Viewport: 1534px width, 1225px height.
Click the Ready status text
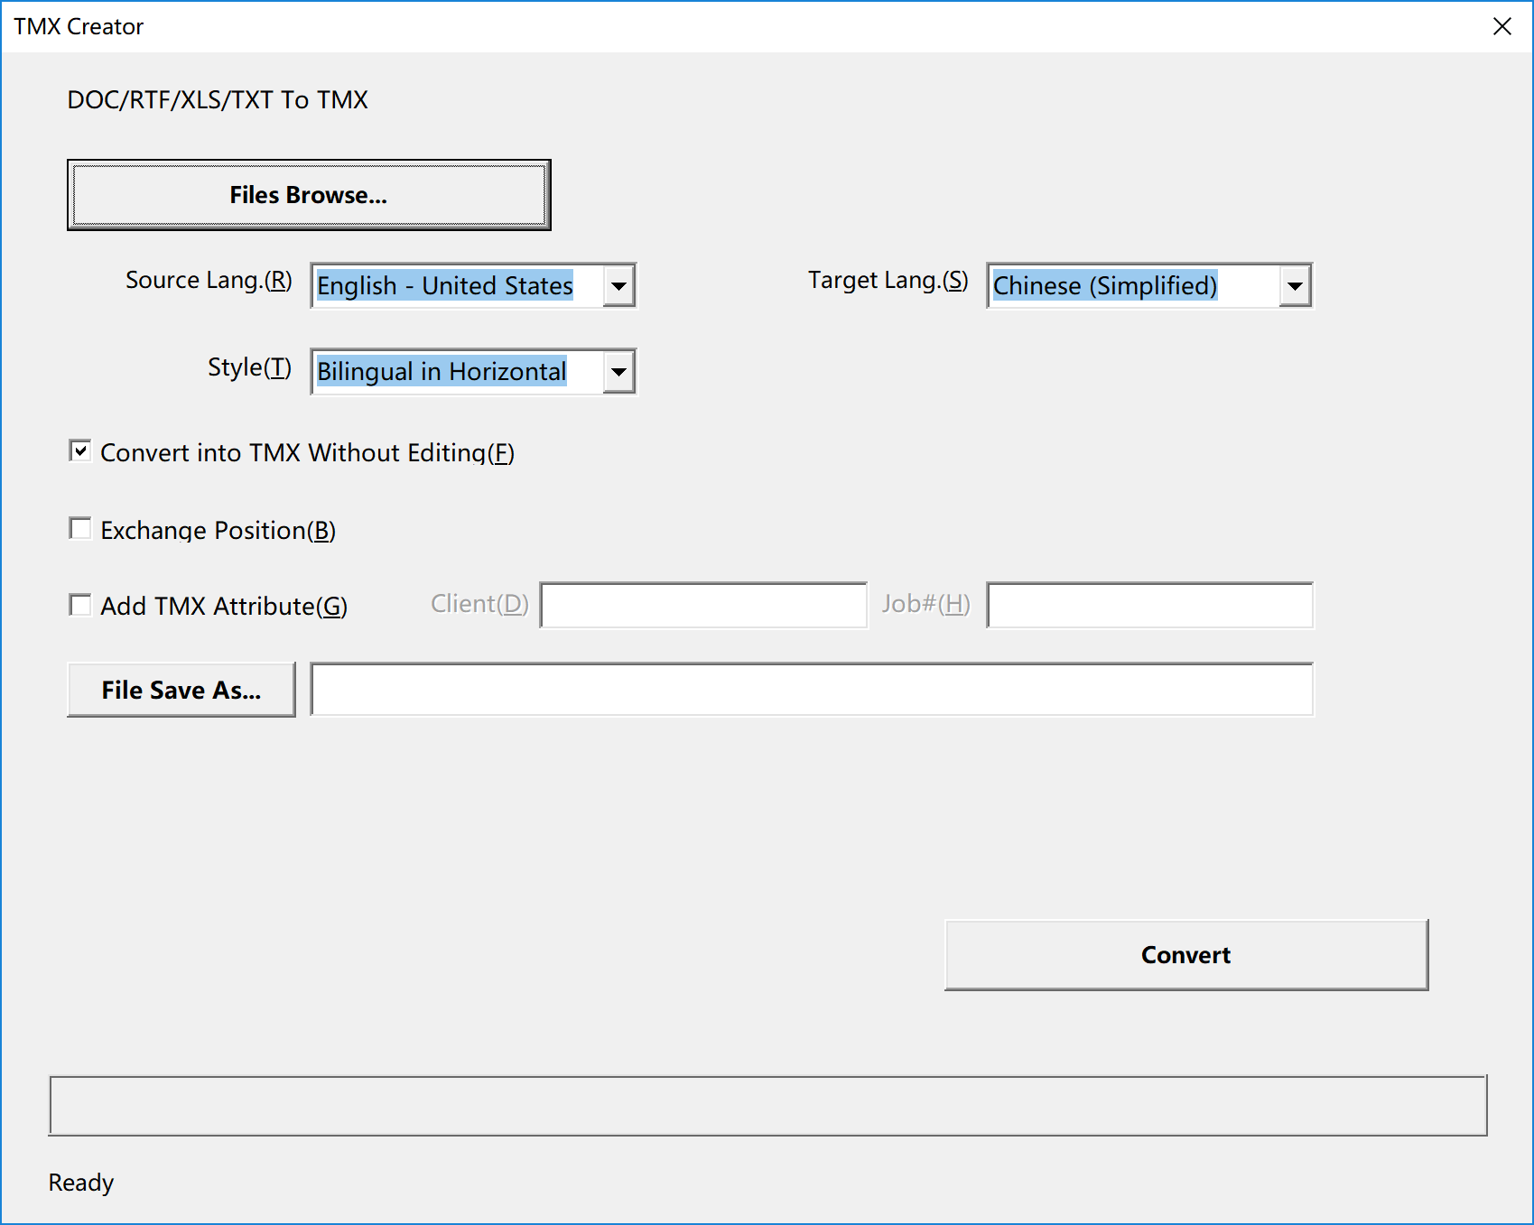(x=81, y=1183)
